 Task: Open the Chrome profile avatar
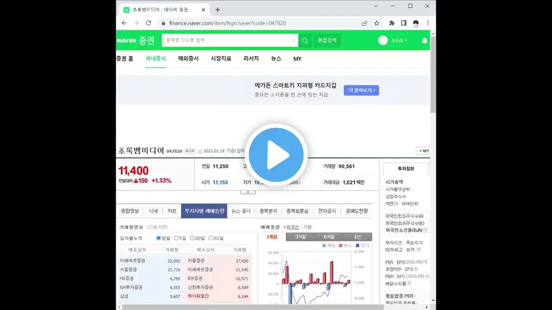point(416,23)
